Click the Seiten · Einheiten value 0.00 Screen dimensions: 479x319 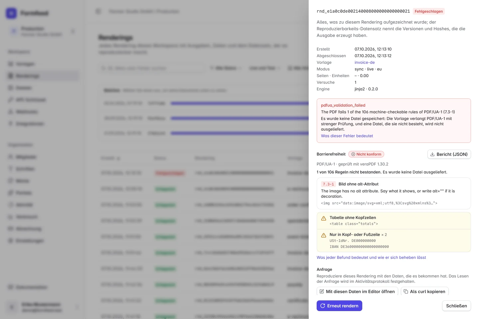362,76
